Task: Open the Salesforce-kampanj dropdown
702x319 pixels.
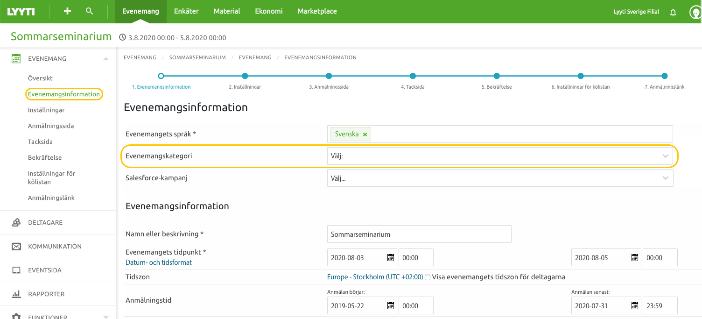Action: tap(500, 178)
